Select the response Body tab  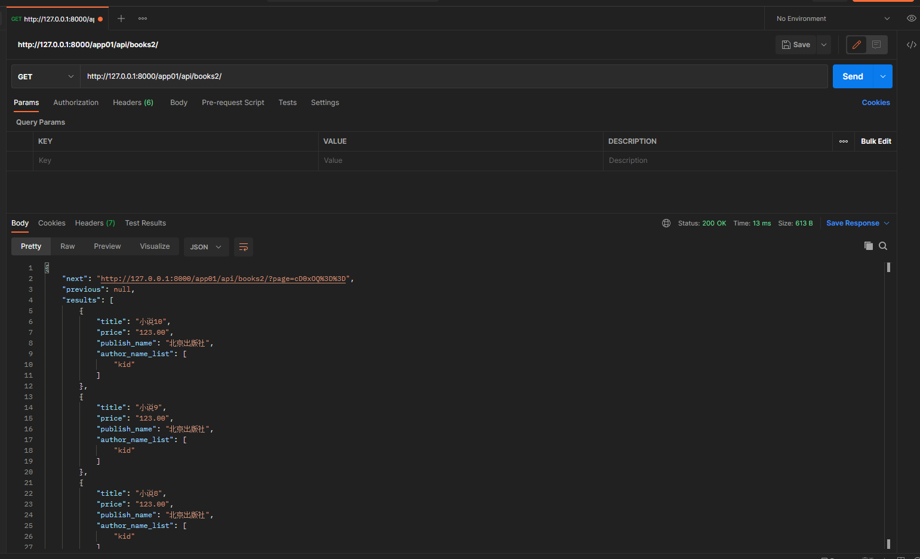[x=20, y=223]
